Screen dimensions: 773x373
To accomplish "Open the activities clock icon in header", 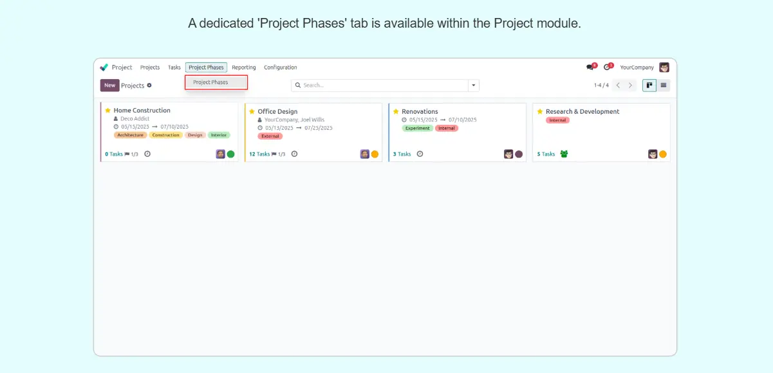I will [607, 68].
